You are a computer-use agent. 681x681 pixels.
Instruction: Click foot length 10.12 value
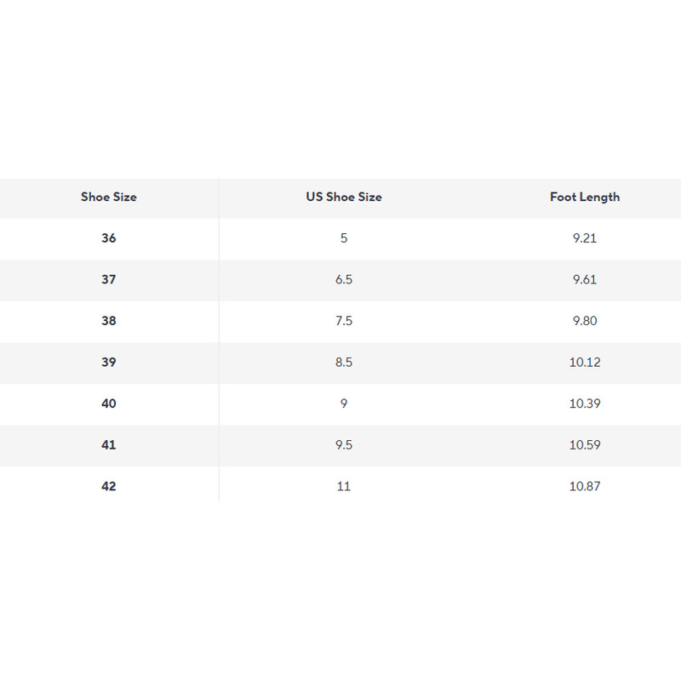tap(585, 362)
